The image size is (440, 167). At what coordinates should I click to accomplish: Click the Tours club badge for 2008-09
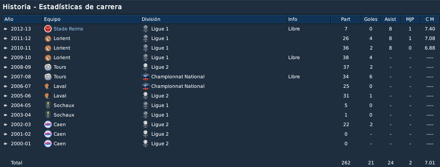(x=48, y=67)
